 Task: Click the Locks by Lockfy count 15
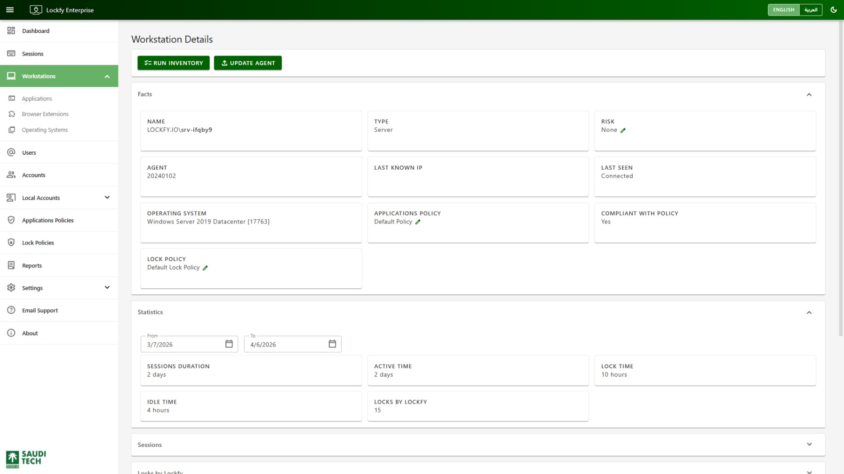click(377, 410)
